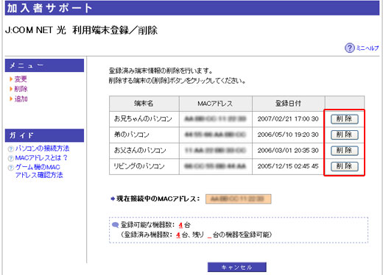Open guide パソコンの接続方法

point(42,149)
